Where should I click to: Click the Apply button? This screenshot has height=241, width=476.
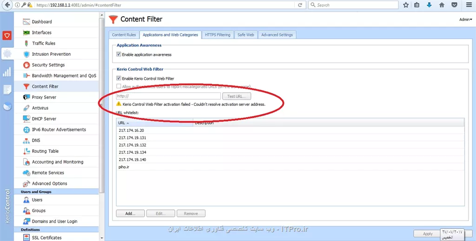coord(428,234)
